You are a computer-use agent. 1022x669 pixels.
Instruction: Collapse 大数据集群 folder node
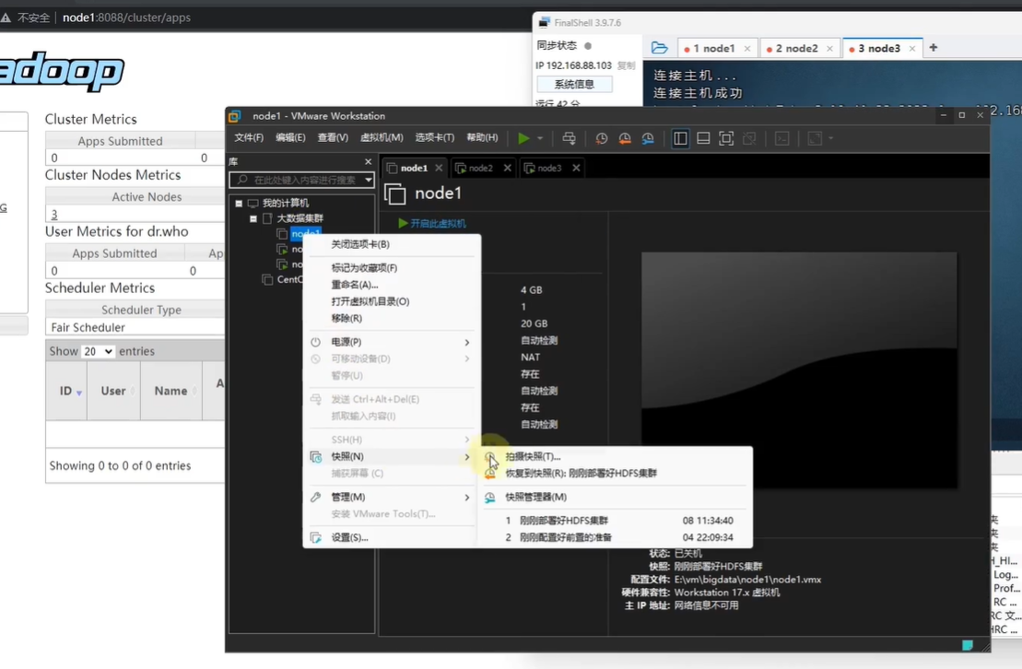click(x=253, y=218)
